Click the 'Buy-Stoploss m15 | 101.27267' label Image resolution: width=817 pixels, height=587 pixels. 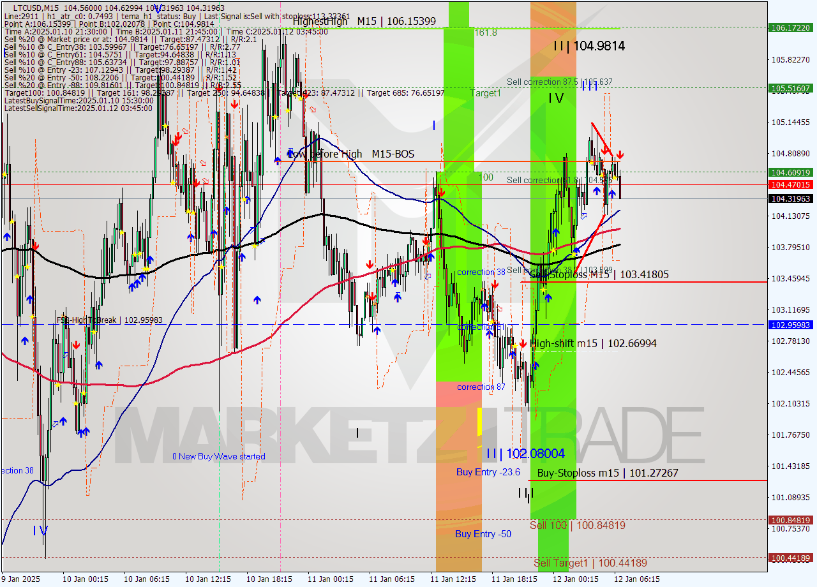pos(608,473)
